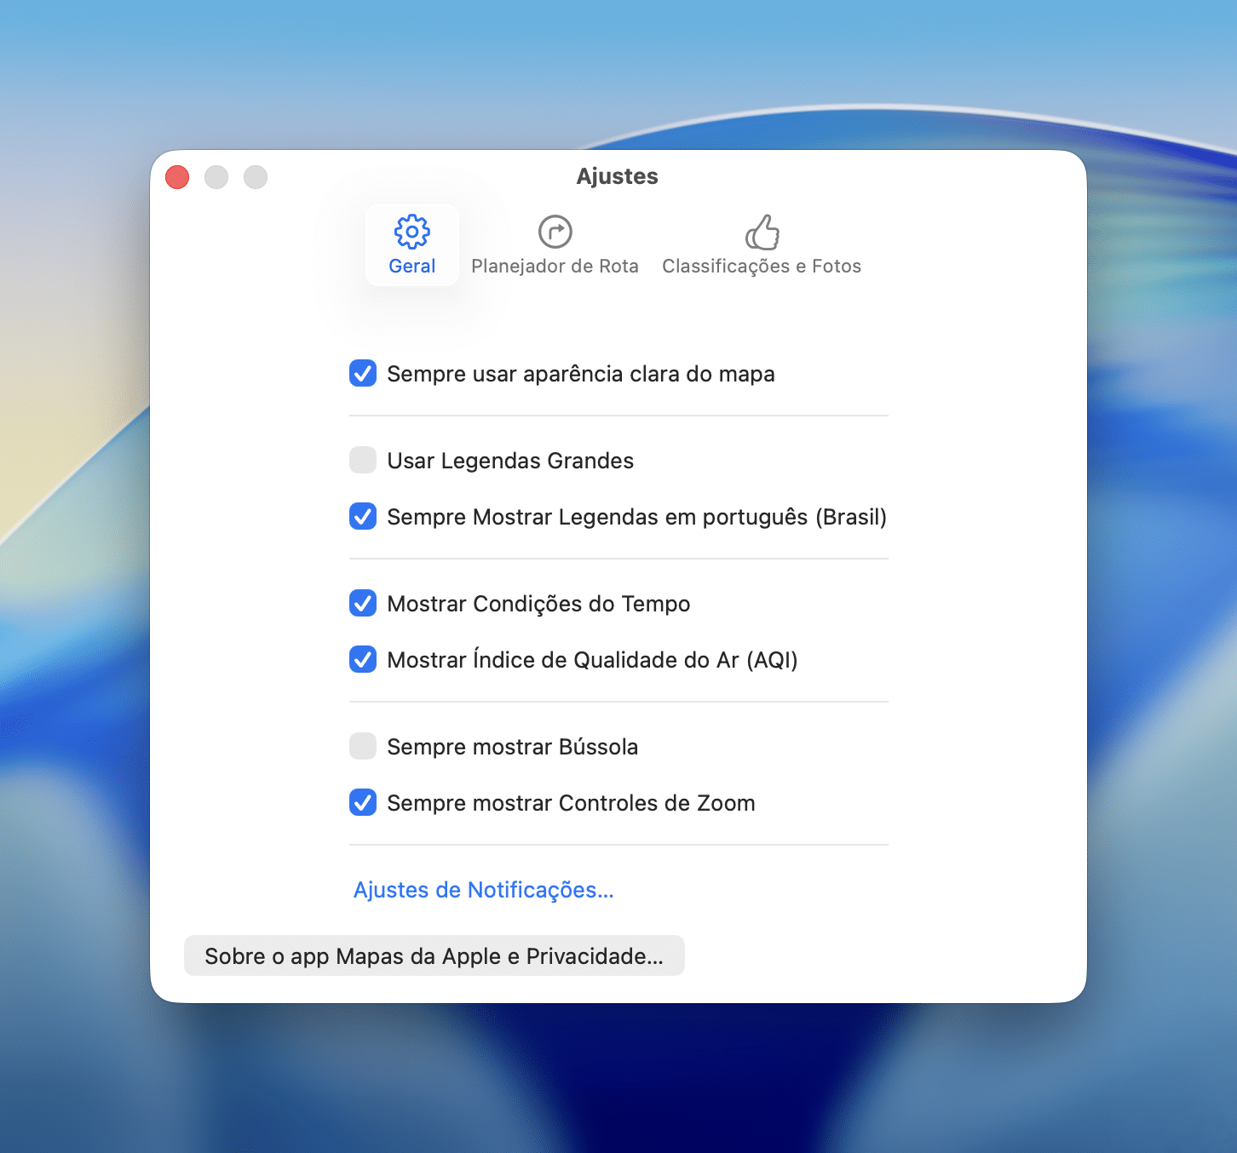1237x1153 pixels.
Task: Open the 'Ajustes de Notificações...' link
Action: [x=483, y=890]
